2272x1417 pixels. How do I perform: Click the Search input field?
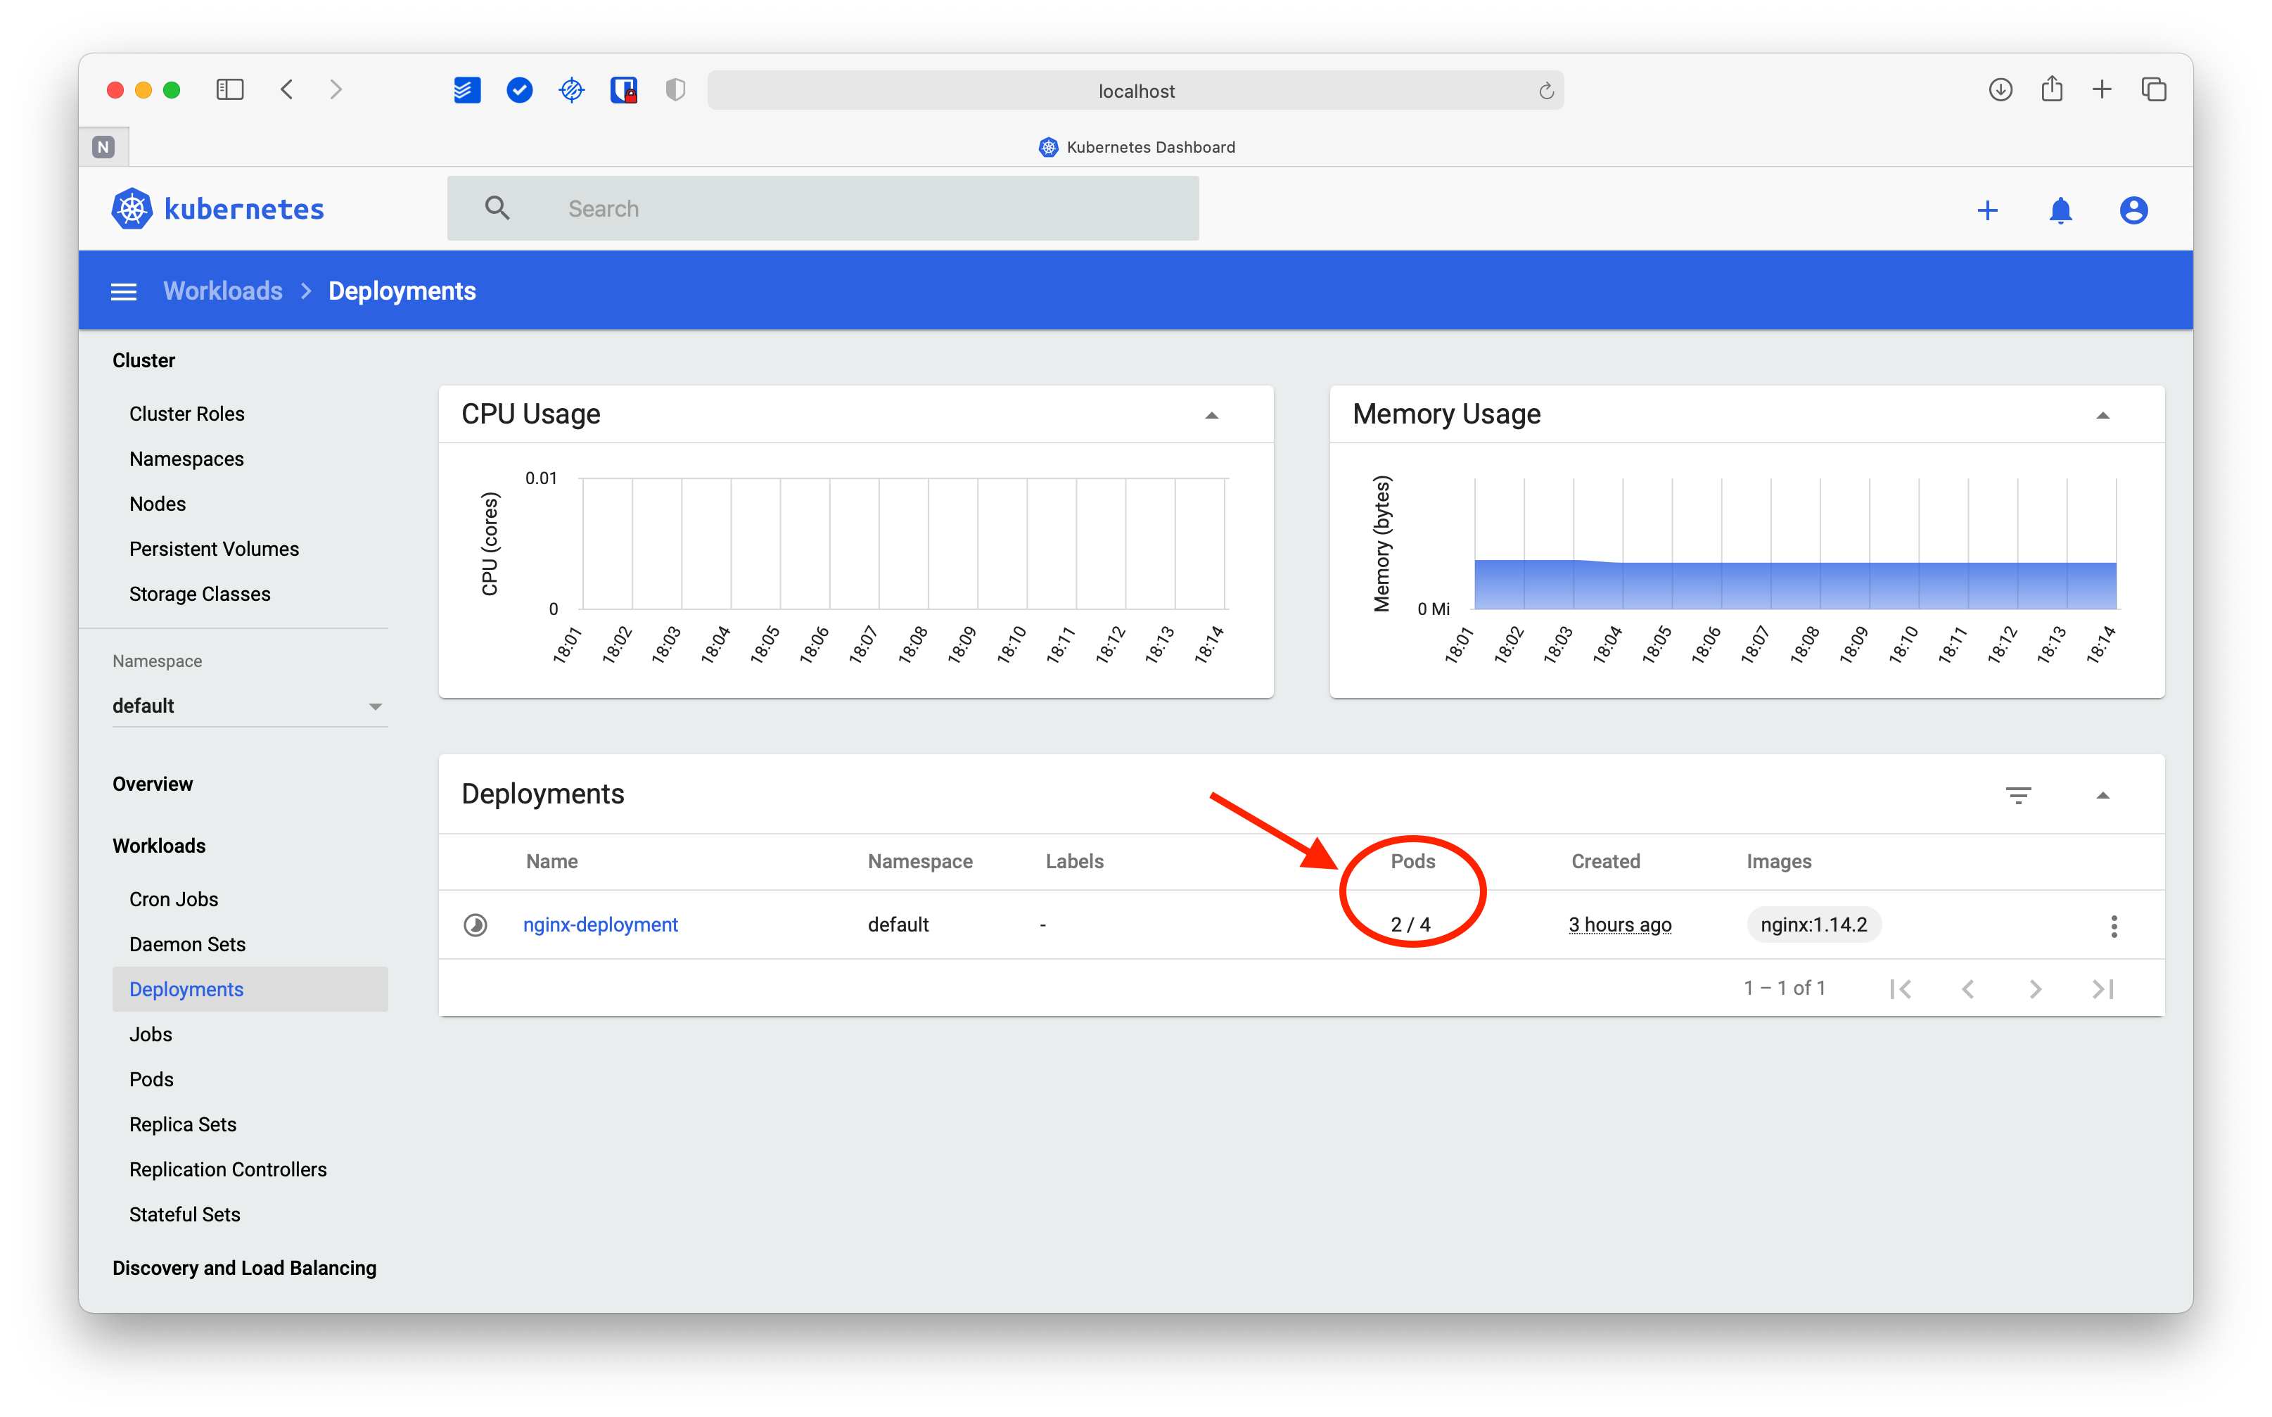(x=822, y=208)
